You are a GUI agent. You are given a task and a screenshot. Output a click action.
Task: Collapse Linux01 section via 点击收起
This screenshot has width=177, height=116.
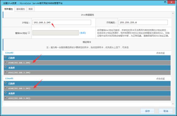coord(160,78)
